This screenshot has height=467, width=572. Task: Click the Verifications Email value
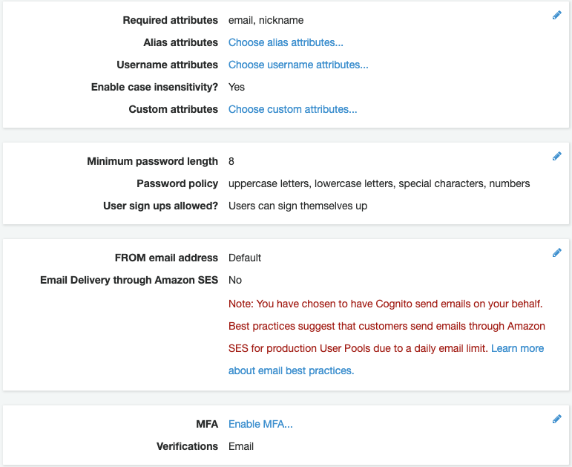tap(241, 446)
